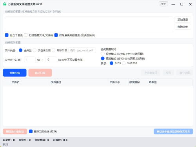Pick the MD5 algorithm radio

click(111, 63)
